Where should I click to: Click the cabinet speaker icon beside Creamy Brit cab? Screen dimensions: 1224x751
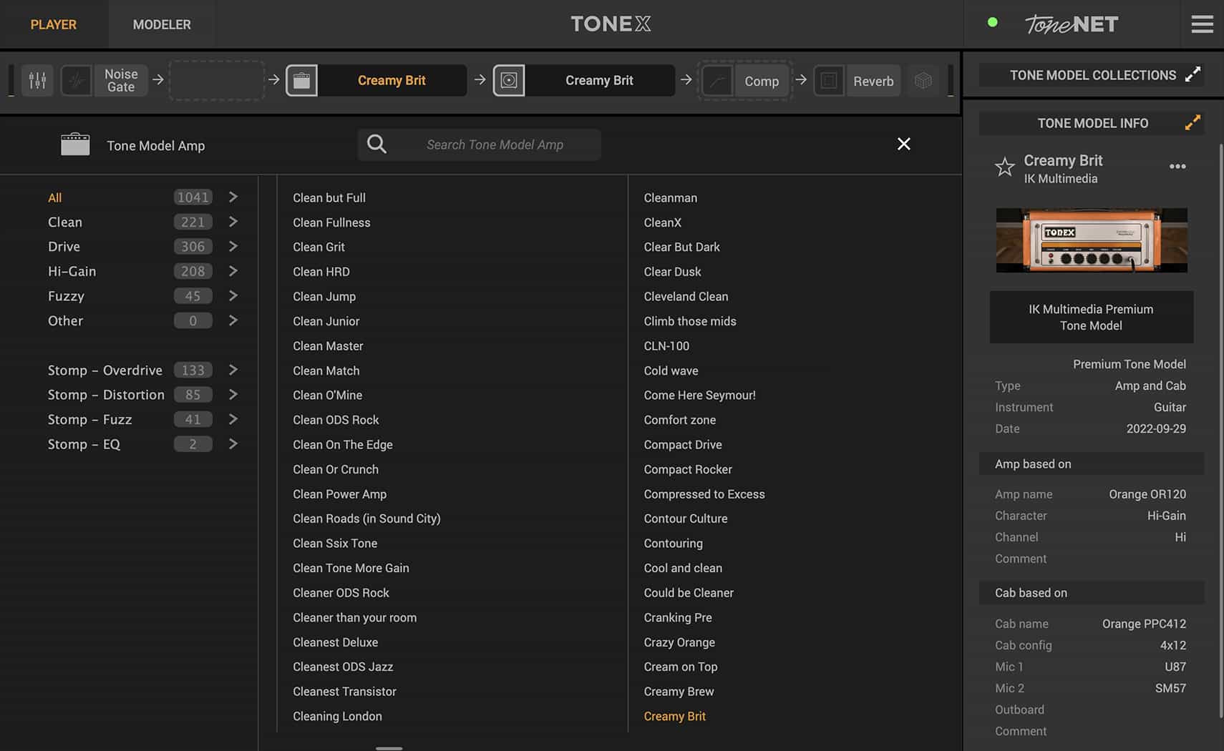[509, 81]
